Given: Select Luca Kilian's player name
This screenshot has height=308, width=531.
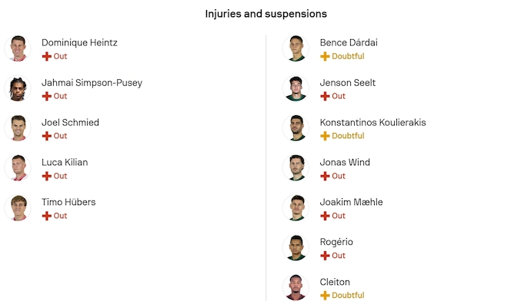Looking at the screenshot, I should (65, 163).
